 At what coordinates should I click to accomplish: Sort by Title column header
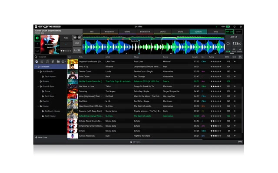coord(81,57)
